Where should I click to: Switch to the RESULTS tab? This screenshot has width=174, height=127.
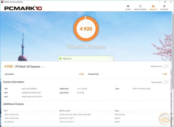[x=153, y=8]
